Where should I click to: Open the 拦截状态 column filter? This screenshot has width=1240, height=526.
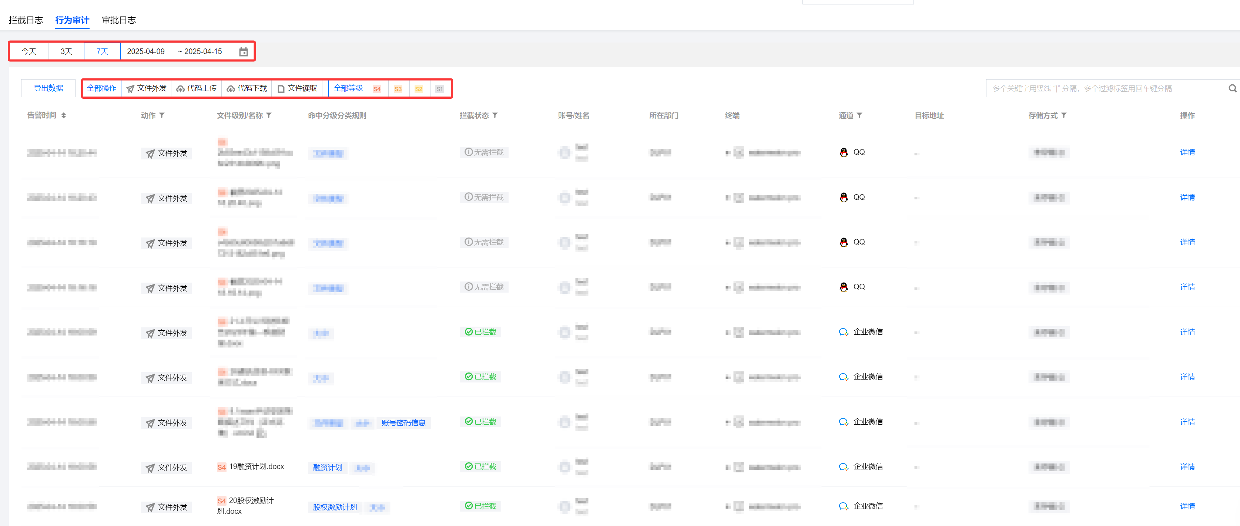tap(495, 115)
